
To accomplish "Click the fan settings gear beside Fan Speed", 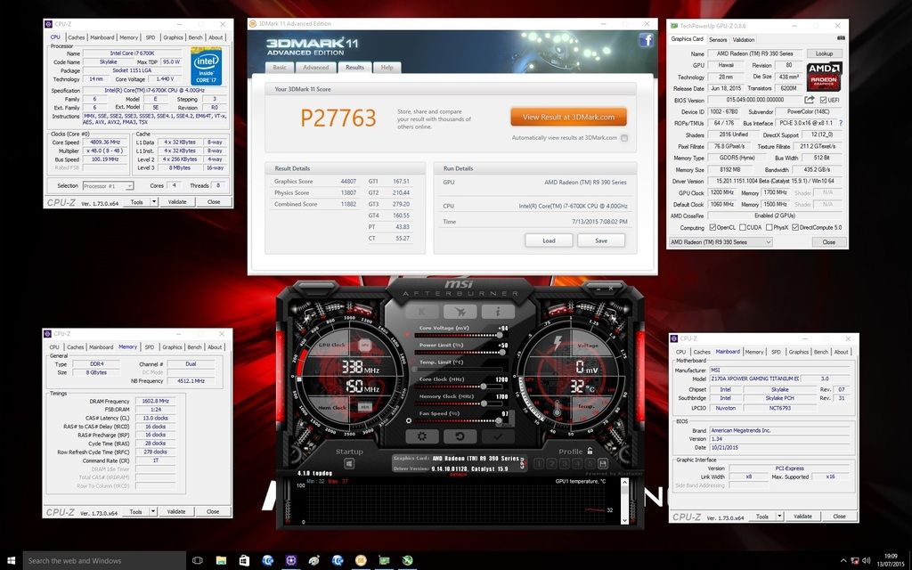I will tap(409, 420).
